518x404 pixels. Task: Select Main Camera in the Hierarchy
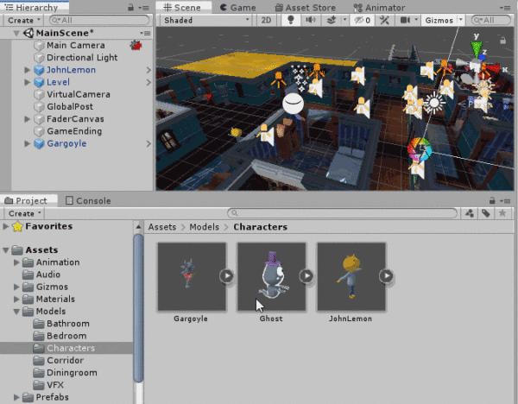click(x=76, y=45)
